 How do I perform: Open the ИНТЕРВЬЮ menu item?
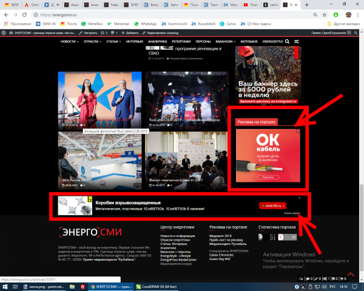click(x=135, y=42)
